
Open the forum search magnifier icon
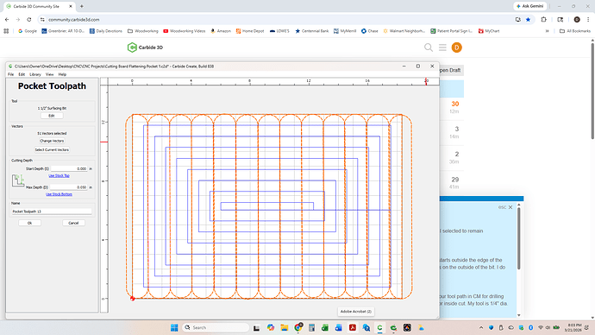(429, 47)
